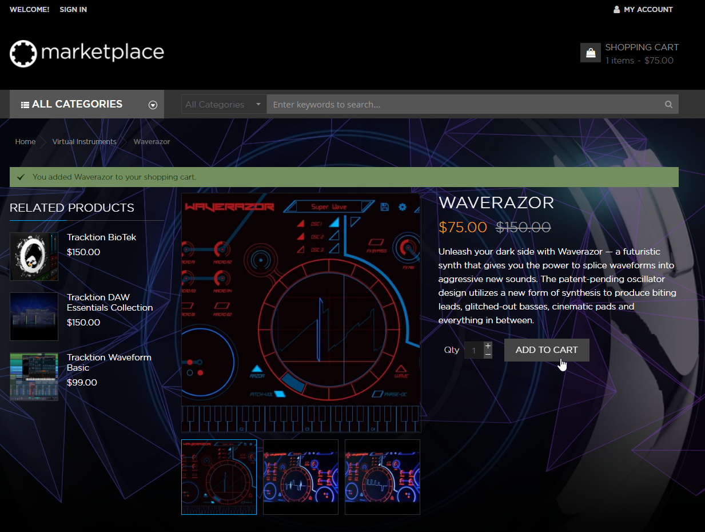This screenshot has width=705, height=532.
Task: Click the Add to Cart button
Action: [547, 350]
